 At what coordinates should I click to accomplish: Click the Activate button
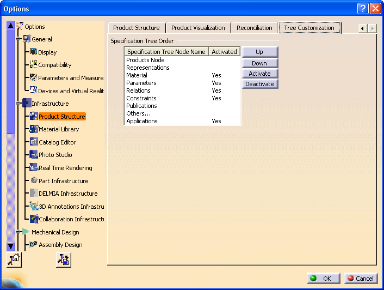tap(260, 74)
